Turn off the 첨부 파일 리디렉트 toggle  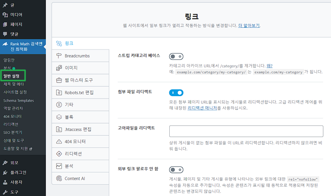point(176,92)
